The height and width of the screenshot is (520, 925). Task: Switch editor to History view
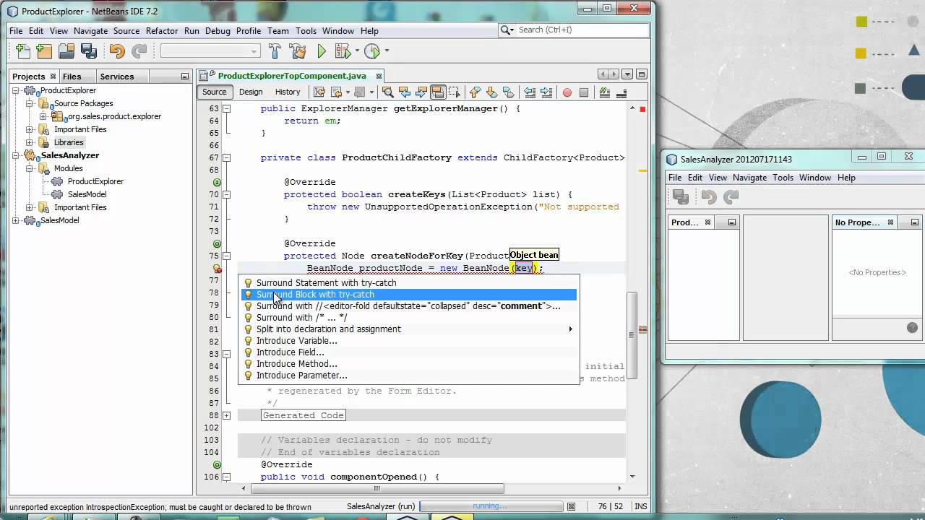288,92
